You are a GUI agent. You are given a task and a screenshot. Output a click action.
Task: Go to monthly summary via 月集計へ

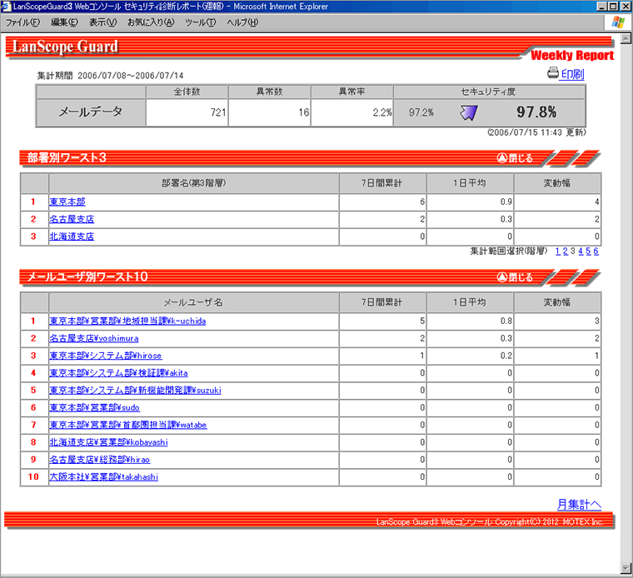click(579, 505)
